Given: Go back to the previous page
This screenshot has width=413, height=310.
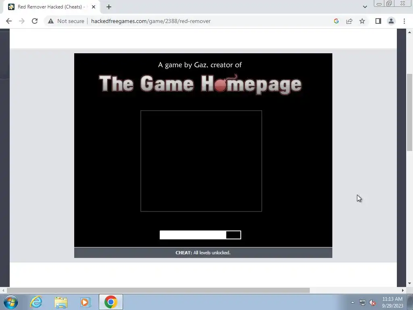Looking at the screenshot, I should 9,21.
